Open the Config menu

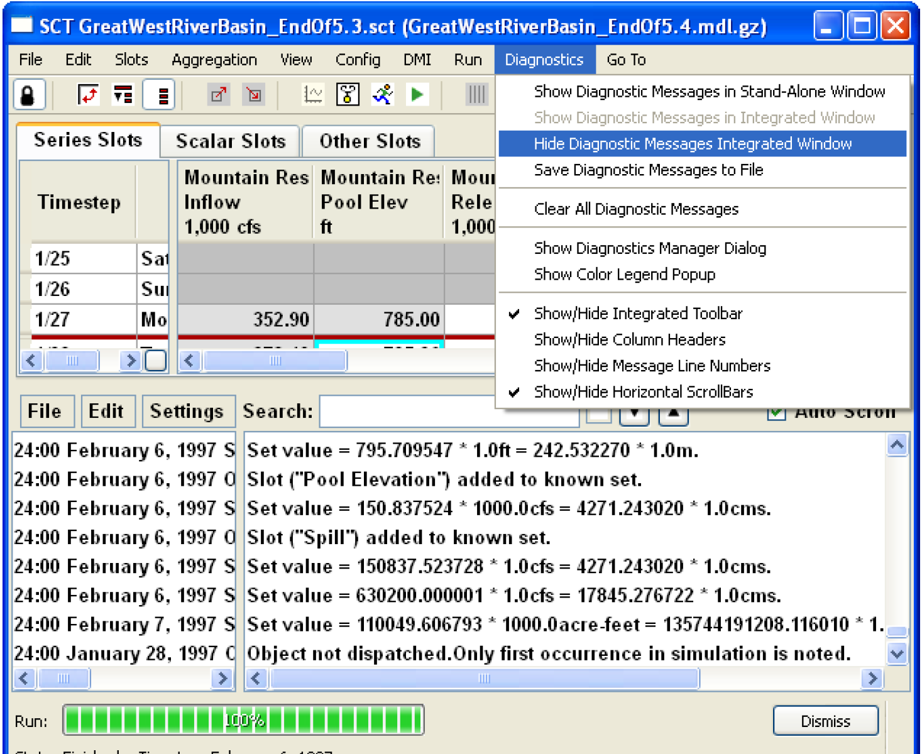pyautogui.click(x=358, y=60)
